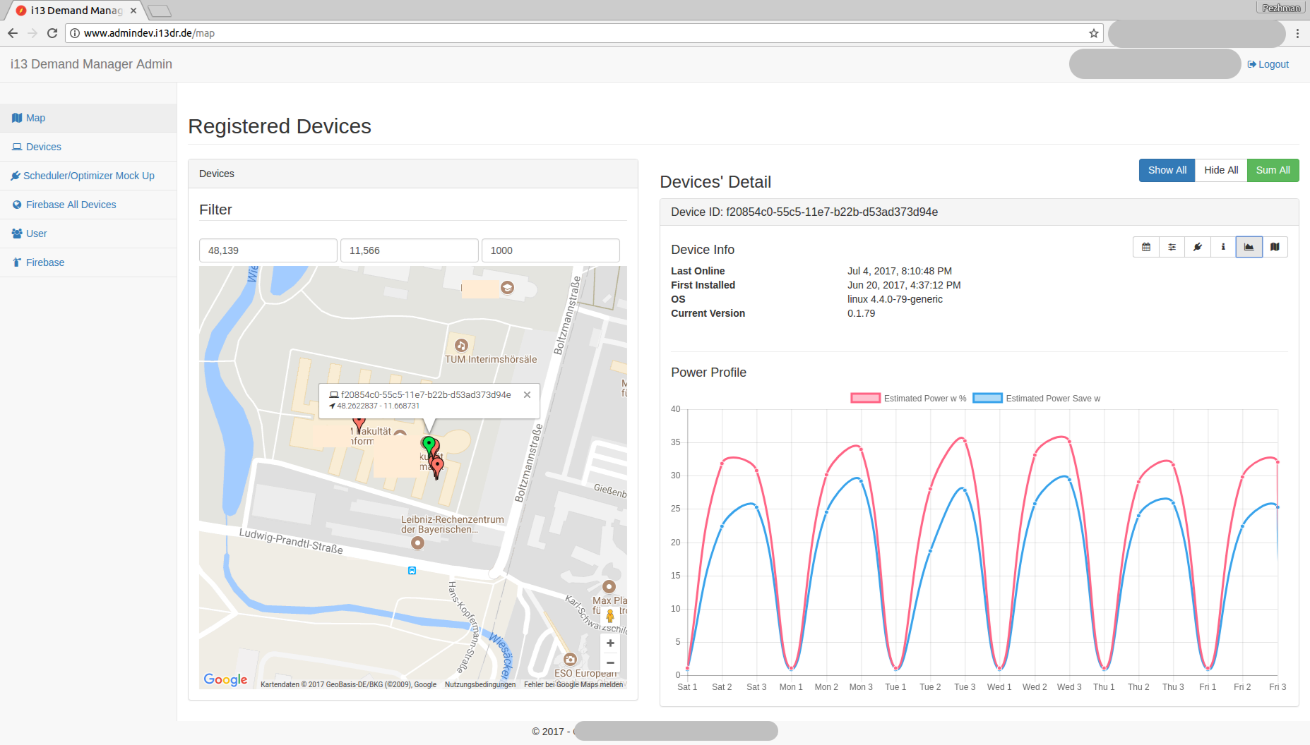Toggle the area chart view button
The height and width of the screenshot is (745, 1310).
[x=1249, y=247]
